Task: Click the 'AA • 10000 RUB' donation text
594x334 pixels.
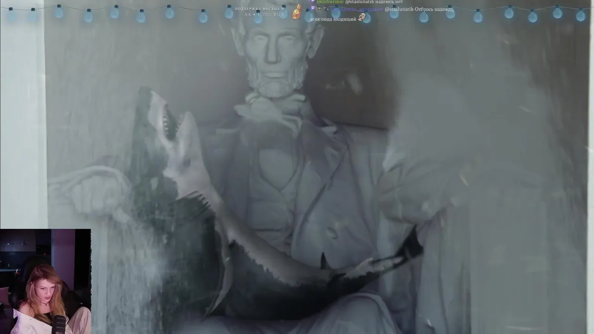Action: (265, 14)
